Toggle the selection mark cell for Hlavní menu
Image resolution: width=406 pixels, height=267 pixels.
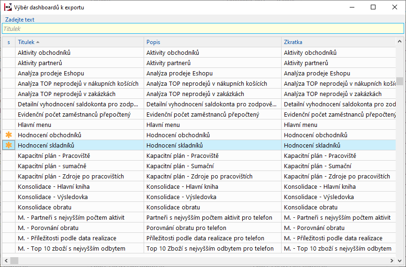tap(8, 125)
